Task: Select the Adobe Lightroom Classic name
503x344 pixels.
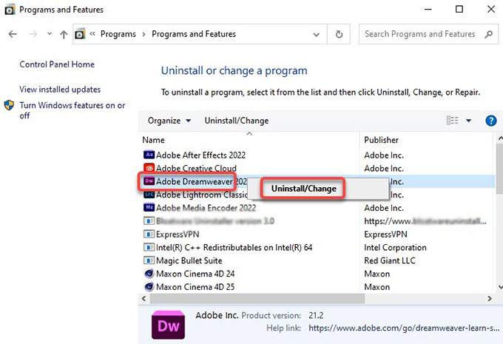Action: [201, 195]
